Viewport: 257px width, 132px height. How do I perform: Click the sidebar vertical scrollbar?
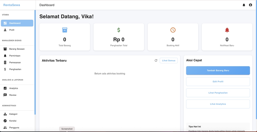click(35, 62)
